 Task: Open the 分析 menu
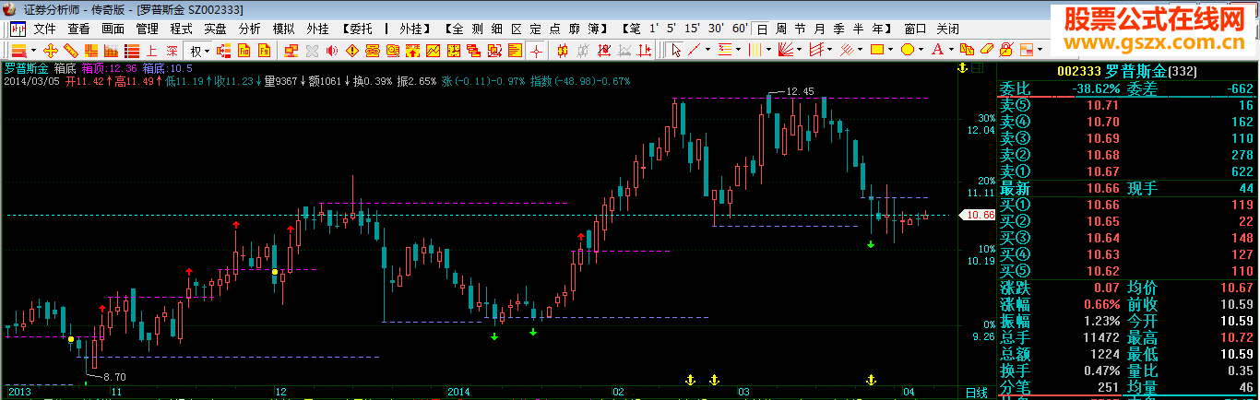click(249, 29)
